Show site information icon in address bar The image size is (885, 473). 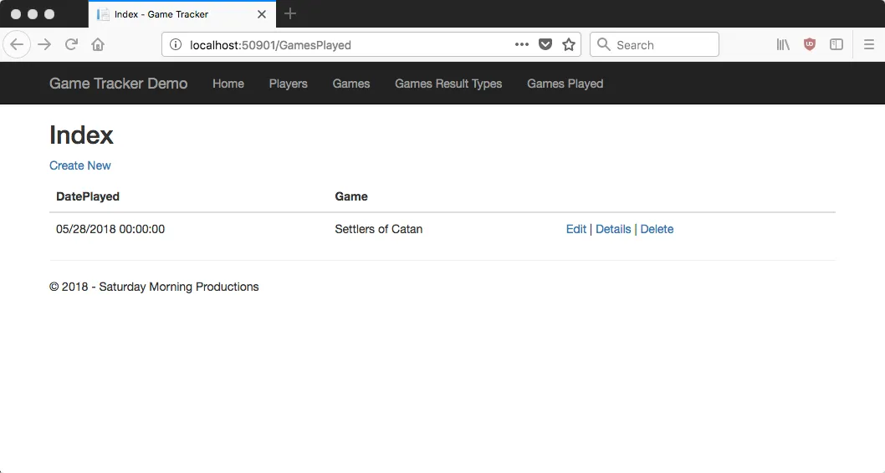(x=176, y=44)
